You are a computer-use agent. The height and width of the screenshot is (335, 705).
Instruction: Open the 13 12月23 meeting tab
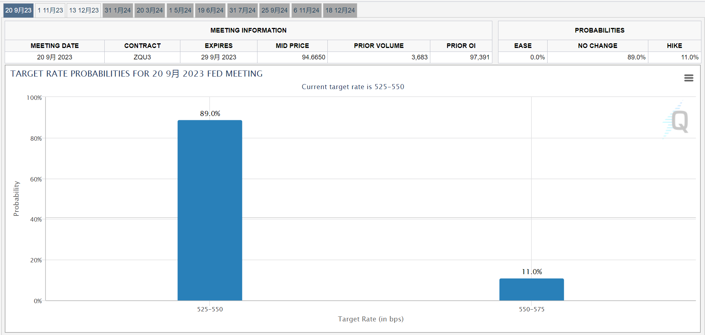84,10
